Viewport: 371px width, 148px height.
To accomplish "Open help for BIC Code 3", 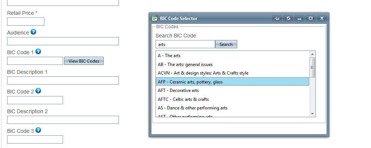I will 38,130.
